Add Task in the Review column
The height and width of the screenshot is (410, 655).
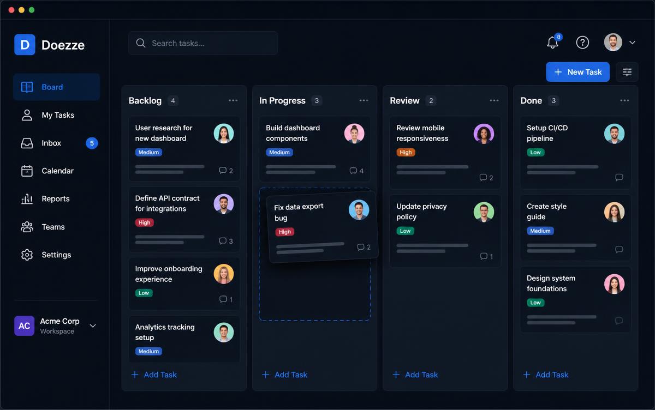pos(415,375)
